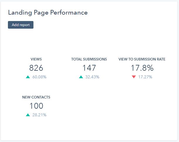Viewport: 179px width, 142px height.
Task: Click the blank area right of Add report
Action: pos(103,25)
